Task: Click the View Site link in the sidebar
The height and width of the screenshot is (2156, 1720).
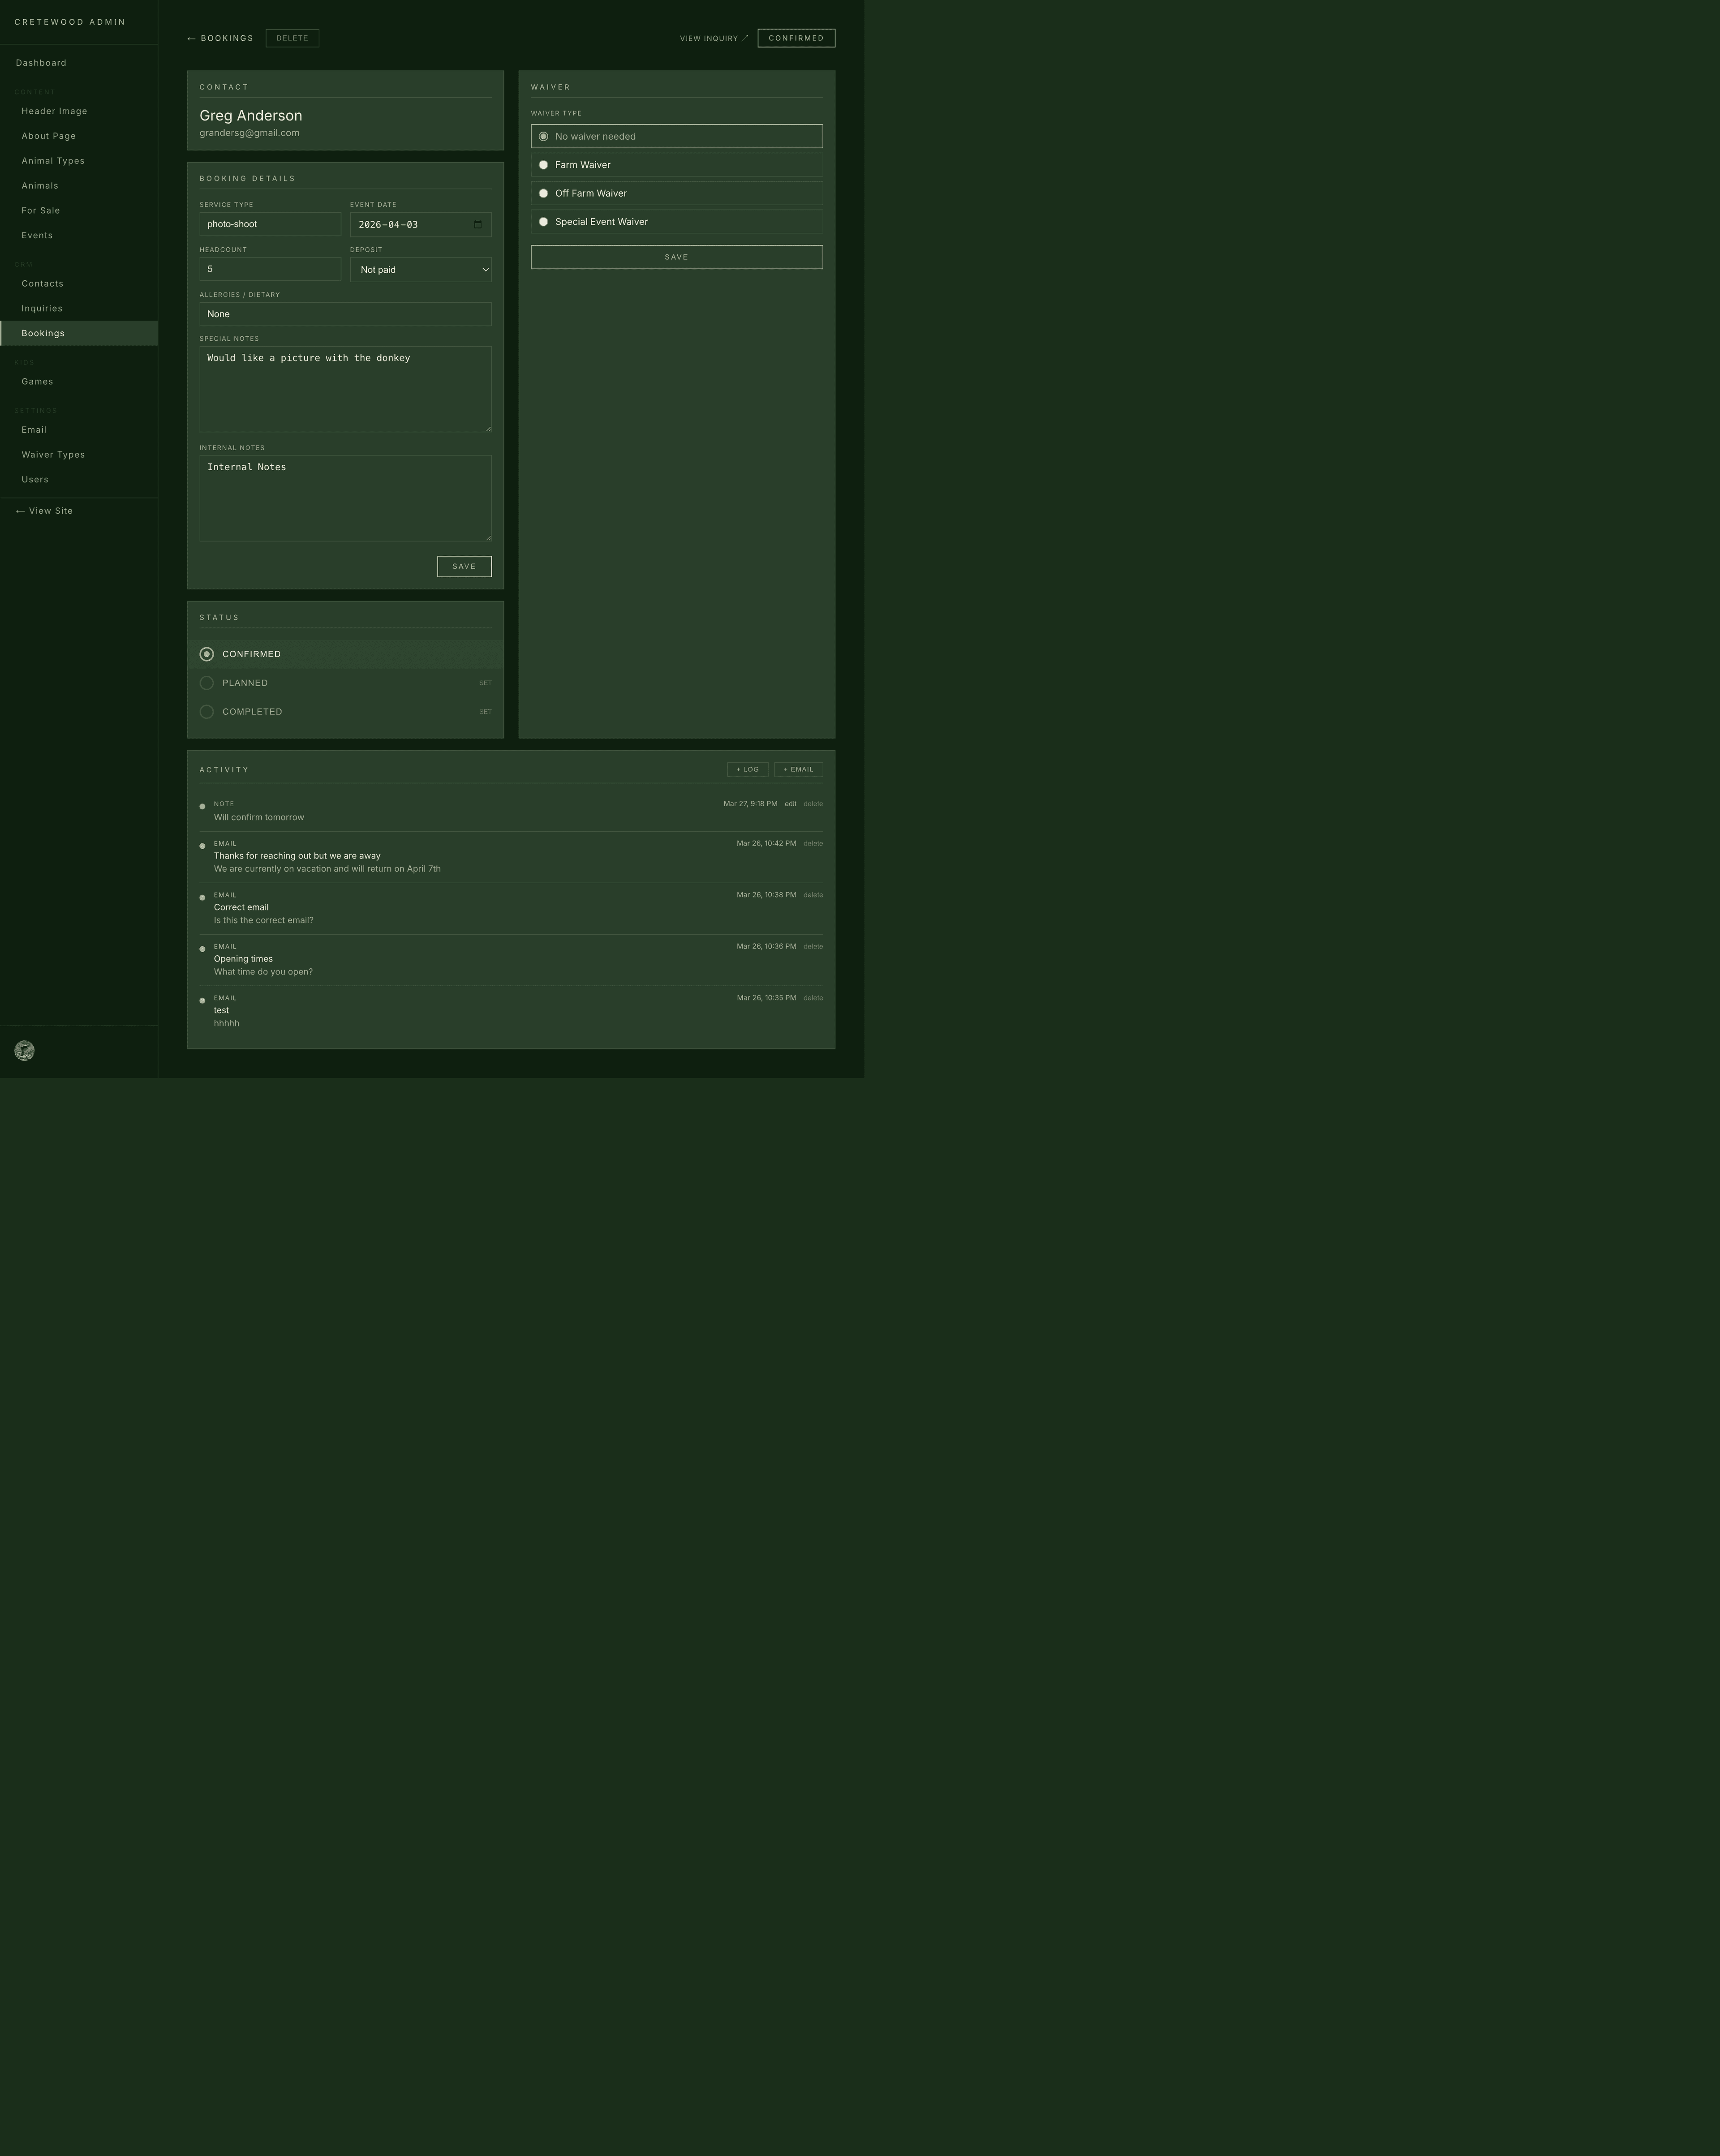Action: [45, 511]
